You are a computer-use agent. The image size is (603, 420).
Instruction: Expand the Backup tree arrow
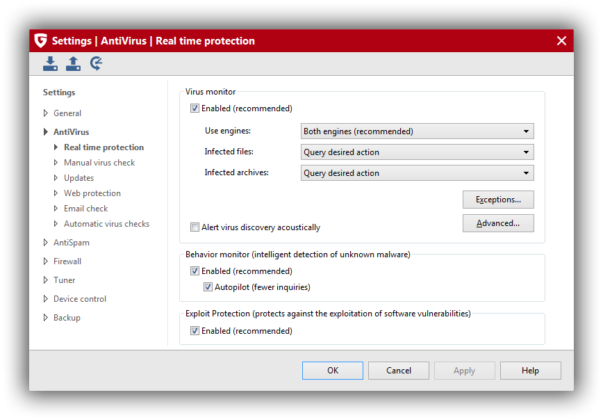46,318
